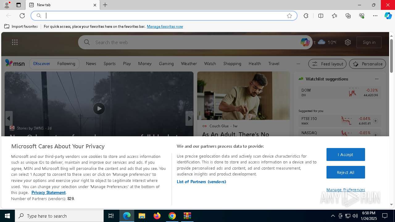Add NASDAQ to watchlist
The image size is (395, 222).
pyautogui.click(x=376, y=135)
